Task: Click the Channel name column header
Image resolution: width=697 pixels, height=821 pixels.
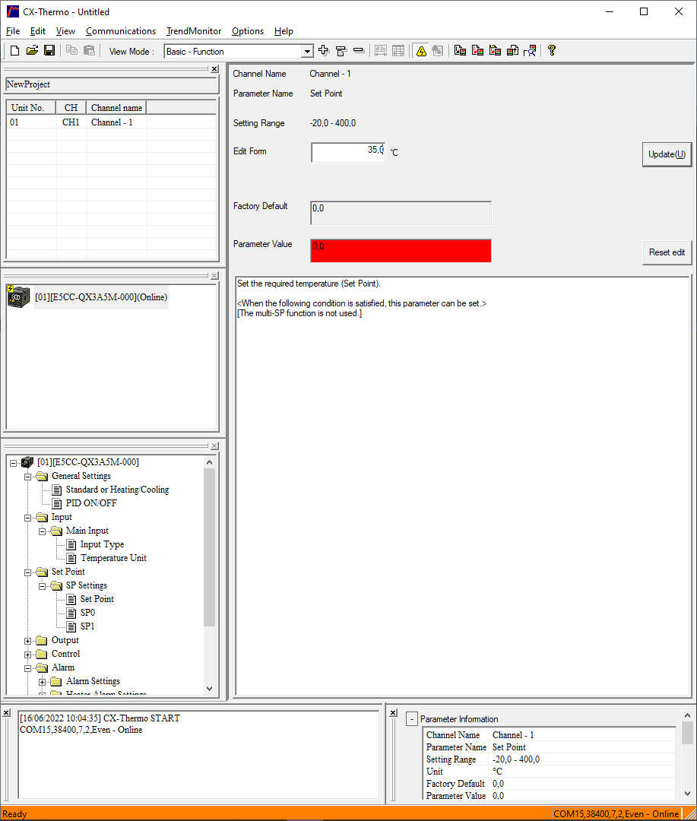Action: point(116,108)
